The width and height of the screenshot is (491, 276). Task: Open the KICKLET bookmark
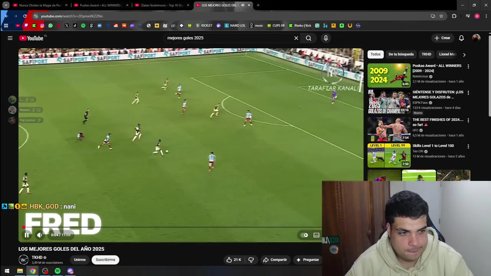pyautogui.click(x=204, y=26)
